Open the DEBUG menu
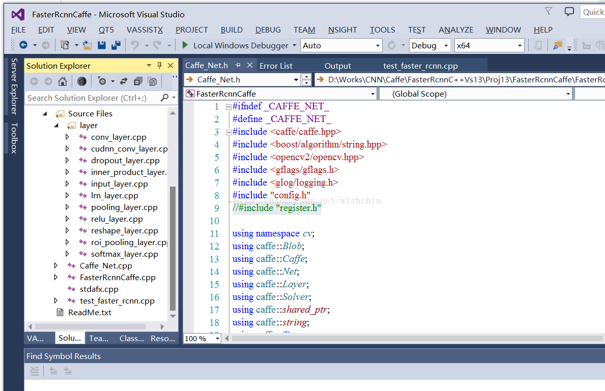The width and height of the screenshot is (605, 391). tap(268, 29)
